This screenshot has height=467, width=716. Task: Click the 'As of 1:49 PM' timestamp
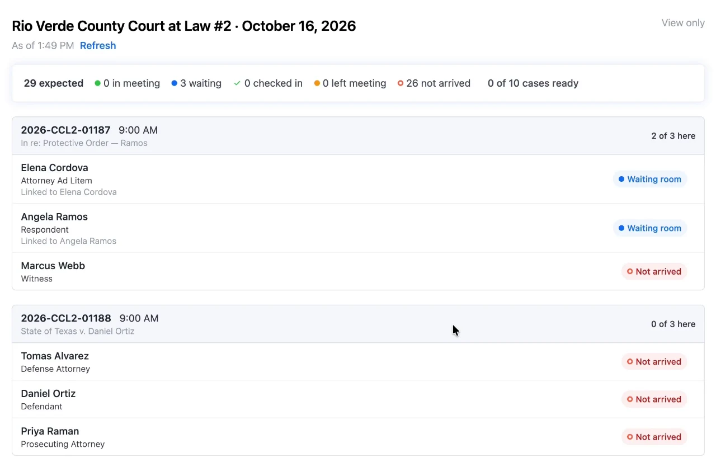(x=43, y=46)
